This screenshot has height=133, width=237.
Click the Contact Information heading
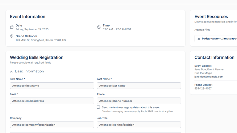click(x=214, y=57)
